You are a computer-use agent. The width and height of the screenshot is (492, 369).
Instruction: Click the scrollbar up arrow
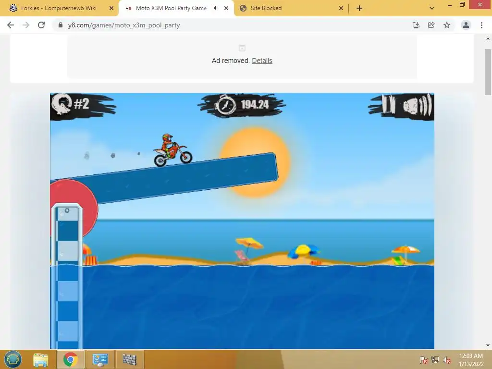click(x=488, y=38)
